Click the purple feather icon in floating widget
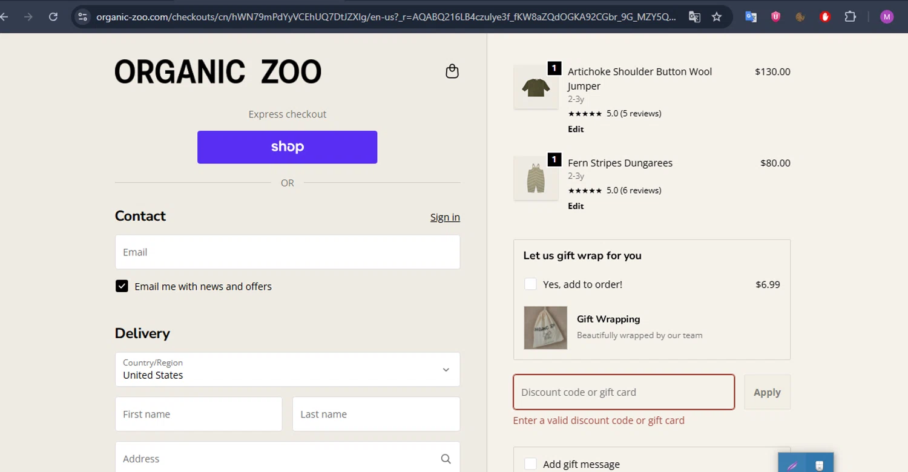 coord(792,465)
